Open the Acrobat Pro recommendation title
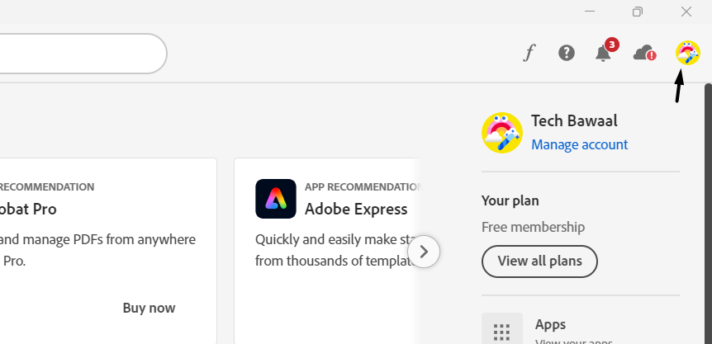 (28, 209)
